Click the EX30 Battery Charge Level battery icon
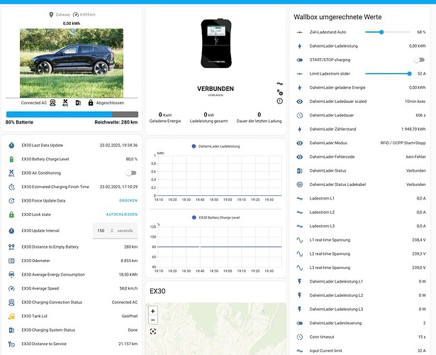This screenshot has width=436, height=355. click(x=11, y=159)
